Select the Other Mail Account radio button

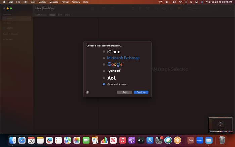point(104,84)
